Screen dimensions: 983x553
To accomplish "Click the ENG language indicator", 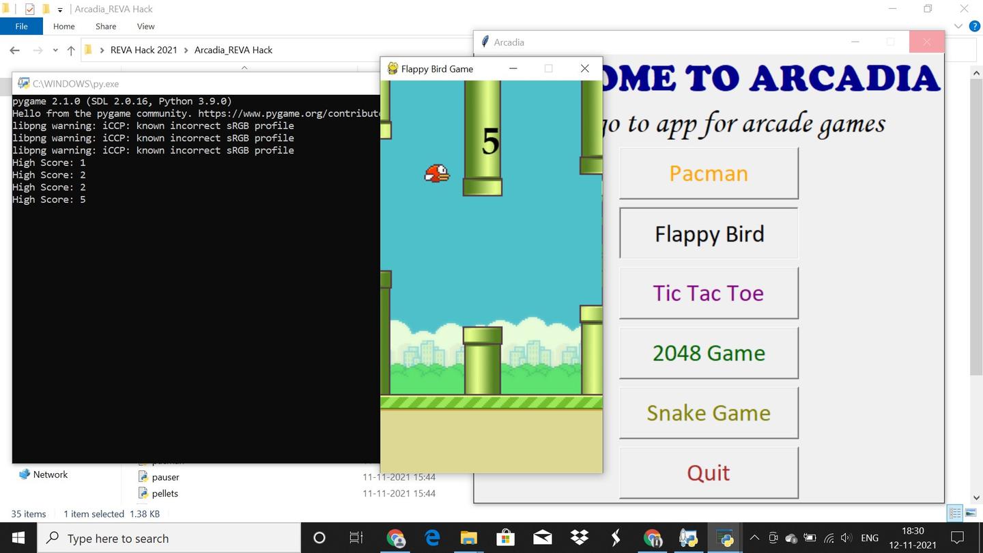I will (870, 538).
